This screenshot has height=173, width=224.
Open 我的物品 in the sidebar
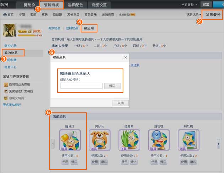(12, 53)
